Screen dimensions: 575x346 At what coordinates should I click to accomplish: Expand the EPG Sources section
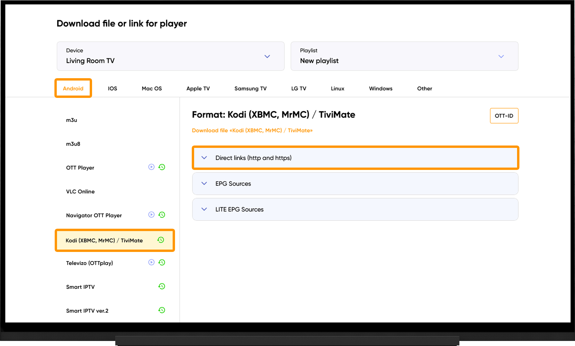[355, 184]
